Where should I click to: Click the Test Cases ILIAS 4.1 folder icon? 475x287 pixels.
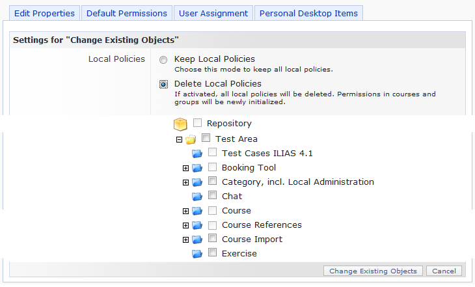(x=197, y=154)
